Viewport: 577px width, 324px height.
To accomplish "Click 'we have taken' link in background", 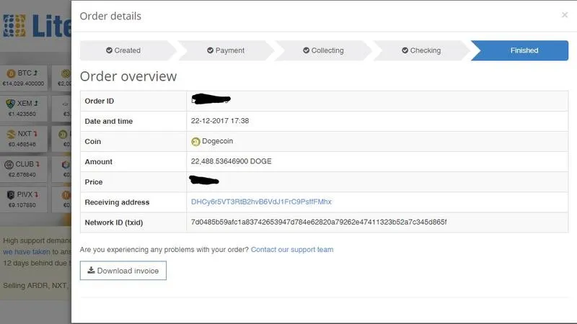I will pyautogui.click(x=27, y=252).
